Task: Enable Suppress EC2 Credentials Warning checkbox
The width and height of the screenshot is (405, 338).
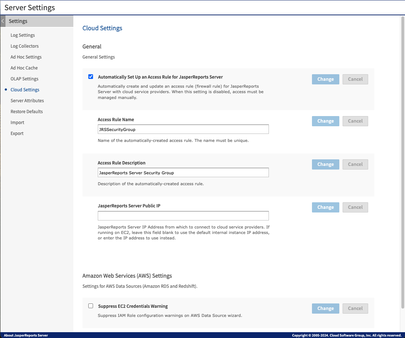Action: [x=90, y=306]
